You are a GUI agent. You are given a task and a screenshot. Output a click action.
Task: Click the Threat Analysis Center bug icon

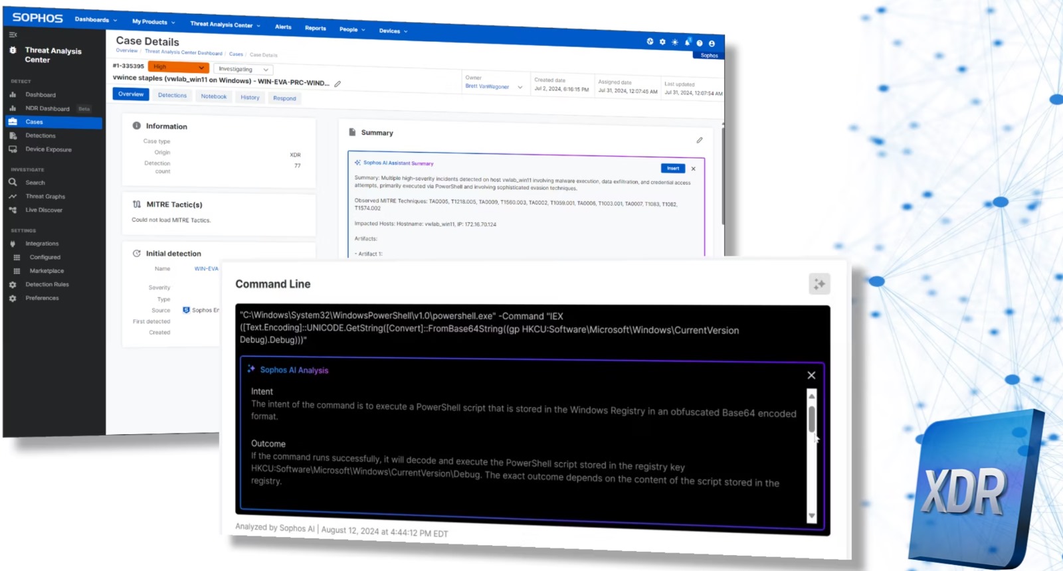tap(13, 50)
